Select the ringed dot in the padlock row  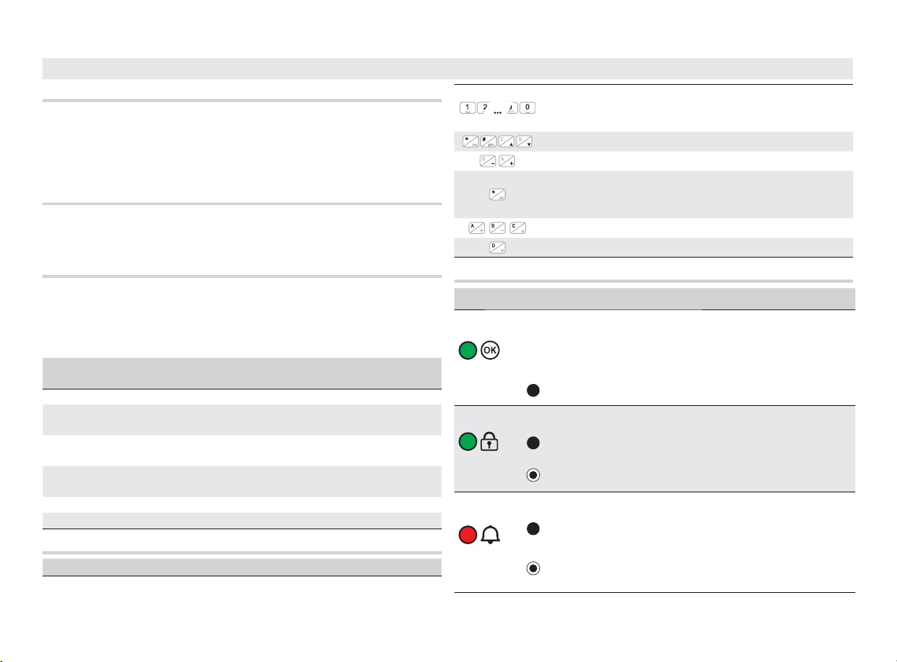coord(533,475)
